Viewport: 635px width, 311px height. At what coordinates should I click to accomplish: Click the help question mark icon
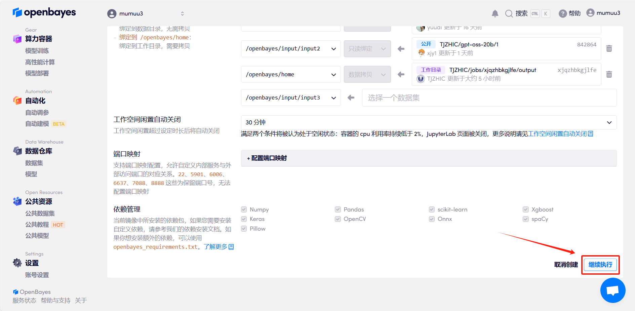(562, 13)
